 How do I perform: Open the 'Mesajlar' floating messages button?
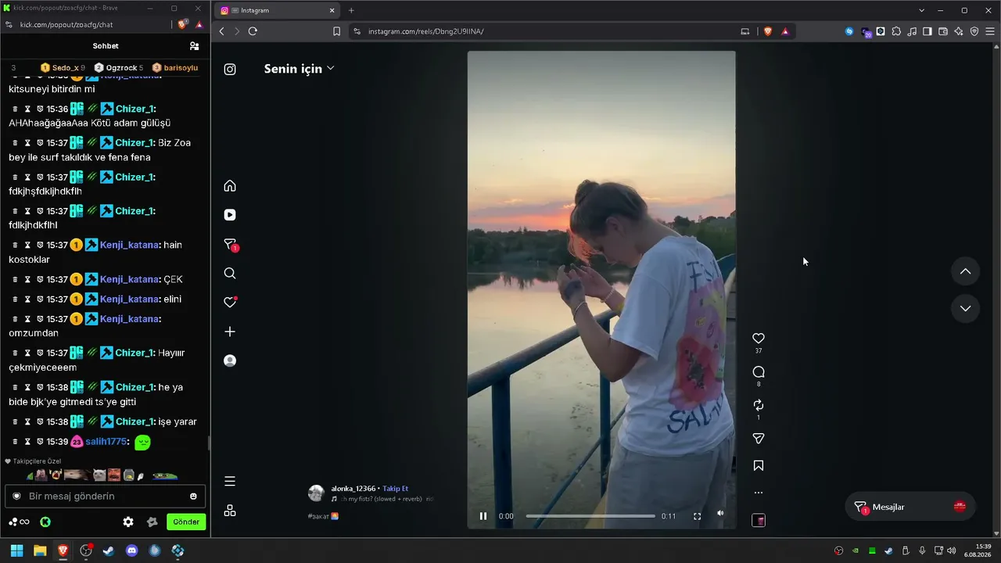[910, 507]
